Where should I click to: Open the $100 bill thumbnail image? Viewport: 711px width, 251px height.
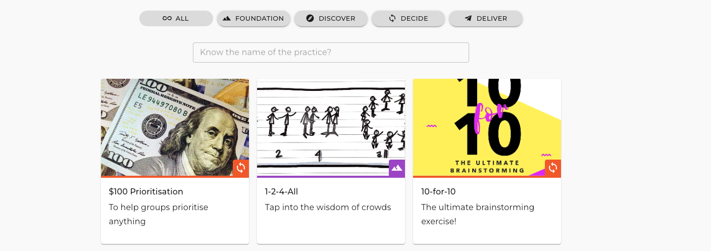click(167, 126)
